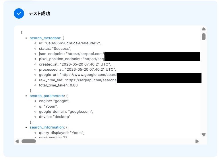219x160 pixels.
Task: Click the scroll right arrow
Action: pyautogui.click(x=197, y=141)
